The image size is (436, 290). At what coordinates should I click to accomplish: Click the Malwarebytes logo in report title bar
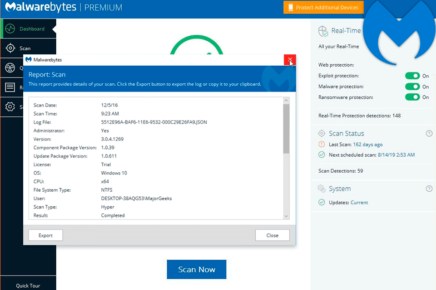tap(28, 60)
